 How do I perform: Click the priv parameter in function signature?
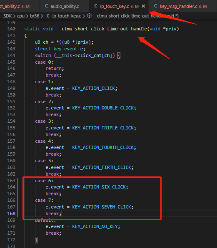[x=171, y=29]
